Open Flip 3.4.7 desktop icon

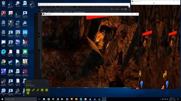(x=3, y=72)
